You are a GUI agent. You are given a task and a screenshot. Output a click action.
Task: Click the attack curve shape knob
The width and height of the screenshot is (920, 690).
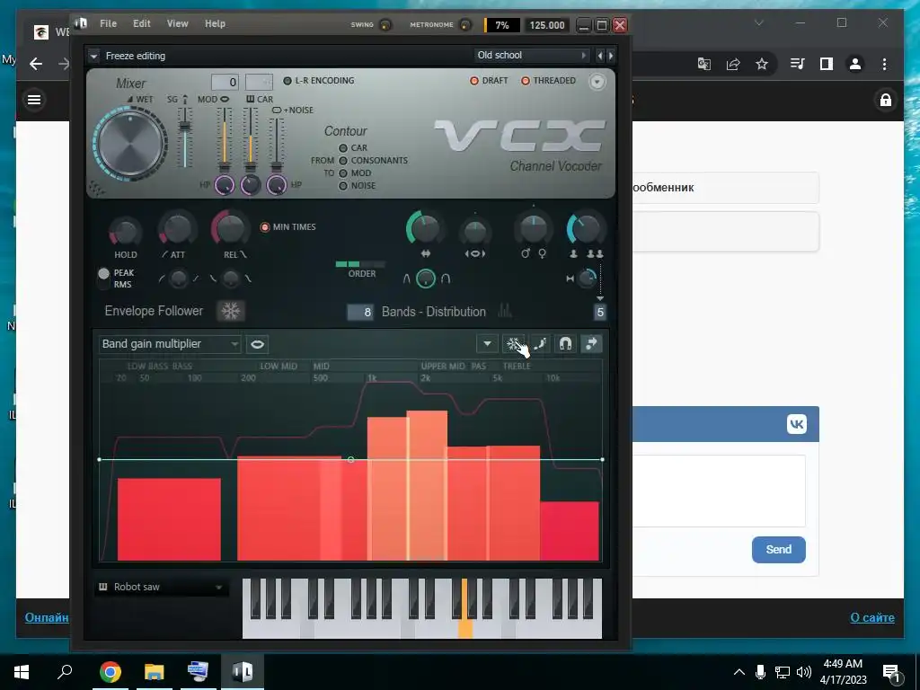coord(178,279)
